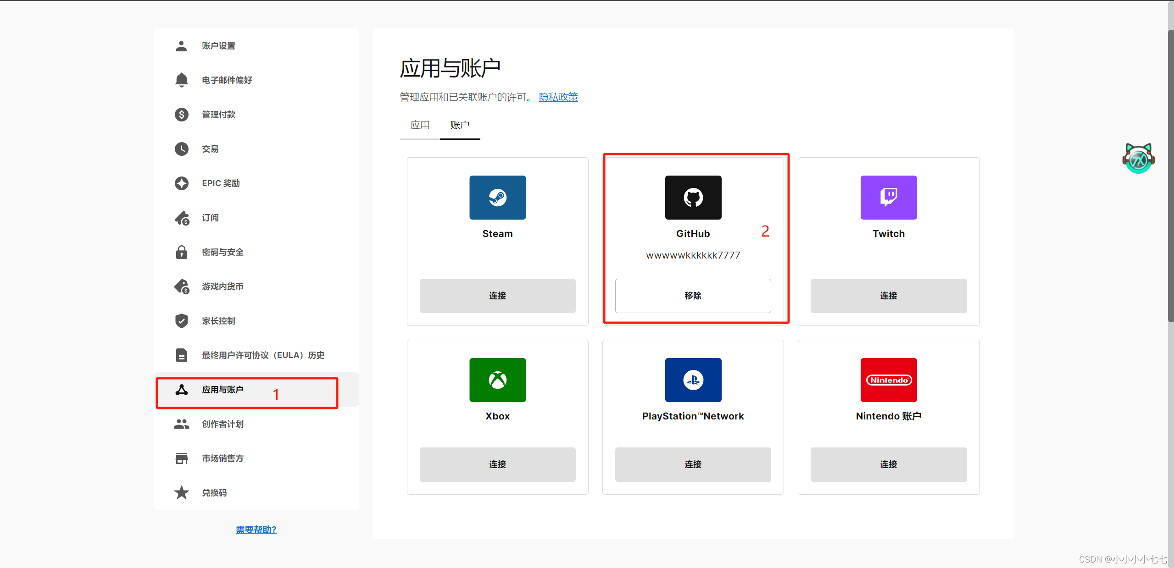Screen dimensions: 1174x568
Task: Click the tag icon for 订阅
Action: click(182, 218)
